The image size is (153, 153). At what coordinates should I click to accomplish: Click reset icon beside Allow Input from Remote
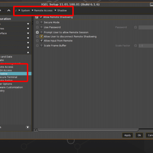[x=37, y=41]
